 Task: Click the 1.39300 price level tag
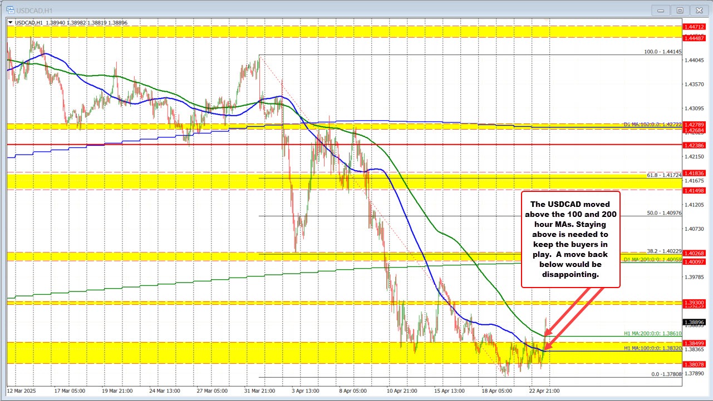(x=695, y=302)
